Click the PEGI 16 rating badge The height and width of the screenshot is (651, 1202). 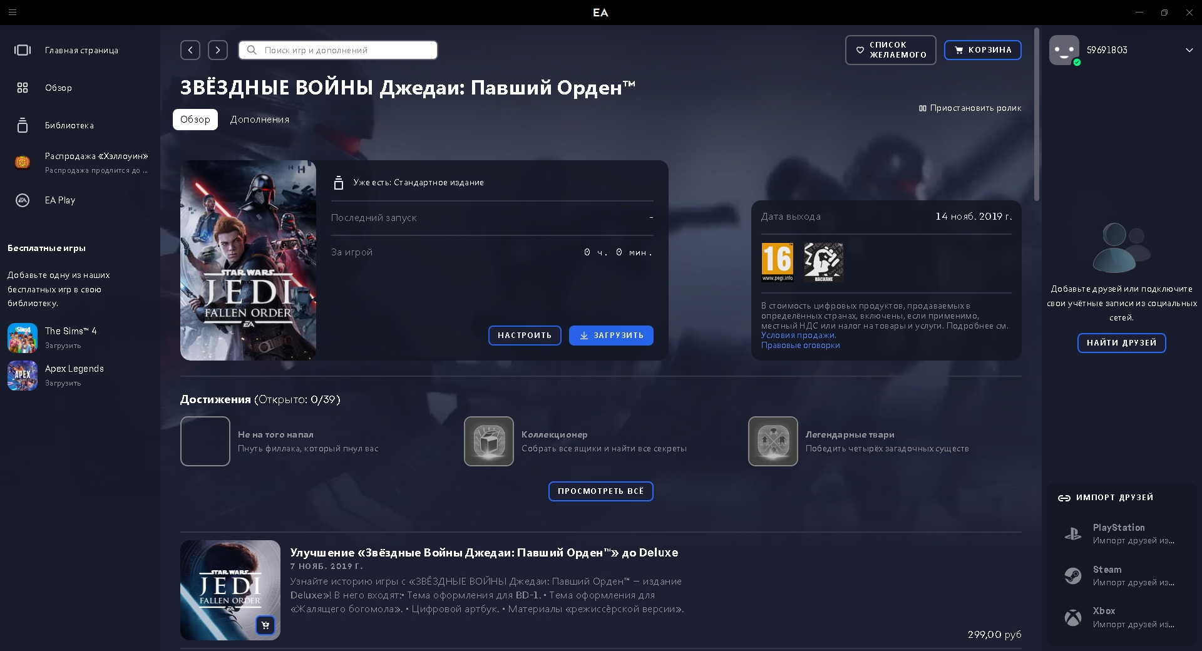777,262
